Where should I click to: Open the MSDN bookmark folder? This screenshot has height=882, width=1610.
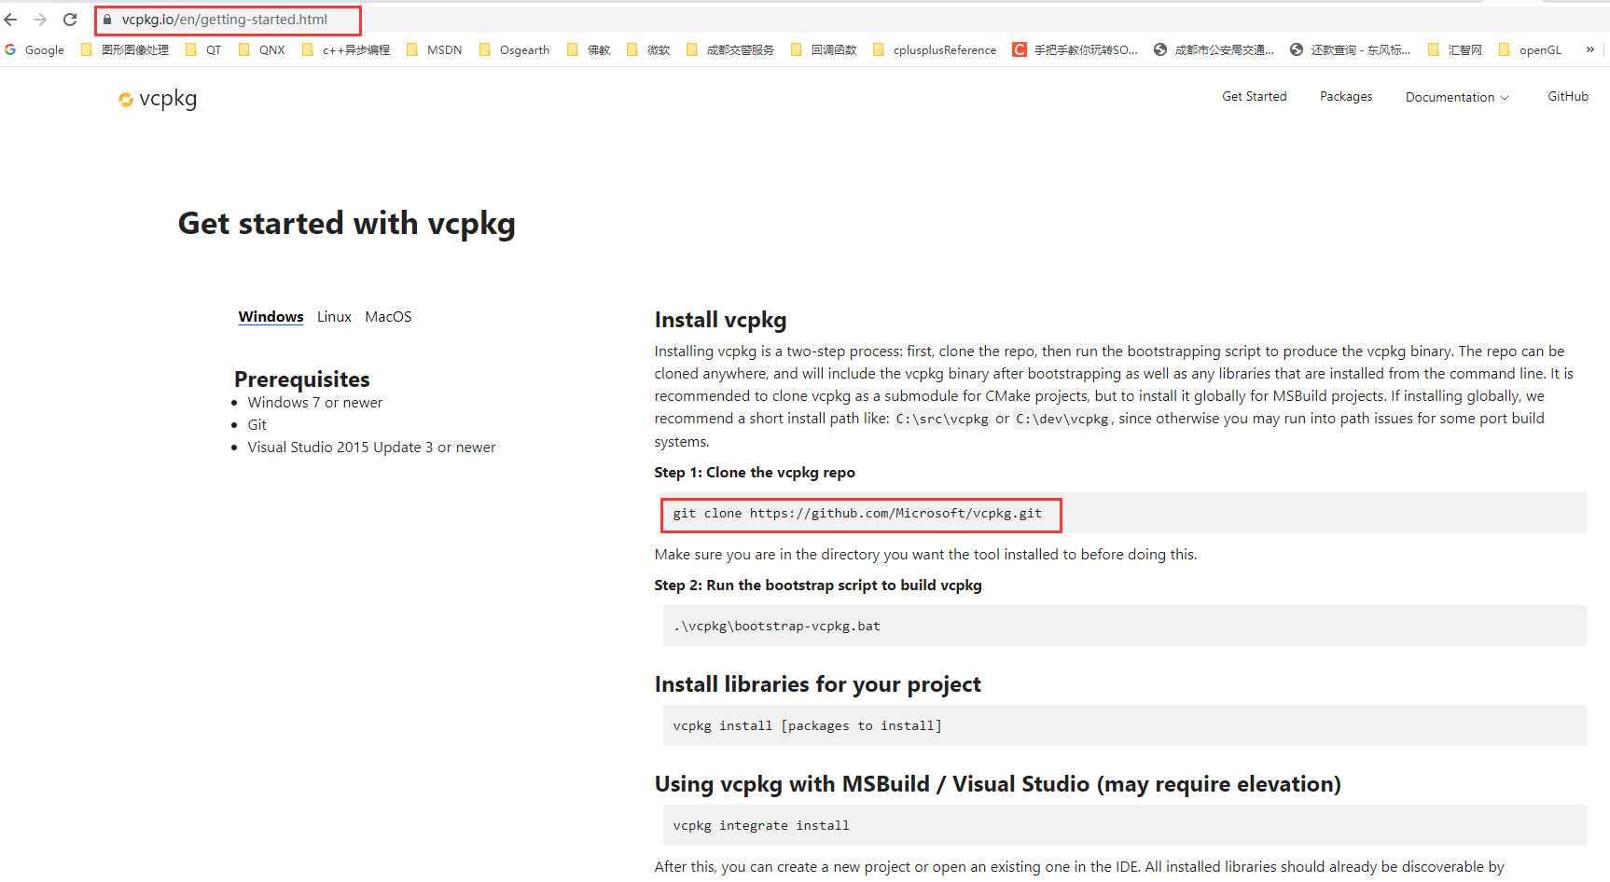coord(435,50)
